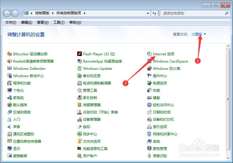This screenshot has height=163, width=233.
Task: Open the 文件夹选项 link
Action: (x=92, y=141)
